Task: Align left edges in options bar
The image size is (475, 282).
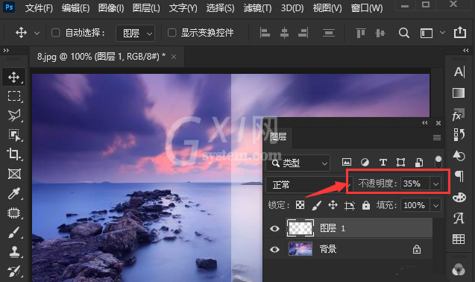Action: (265, 33)
